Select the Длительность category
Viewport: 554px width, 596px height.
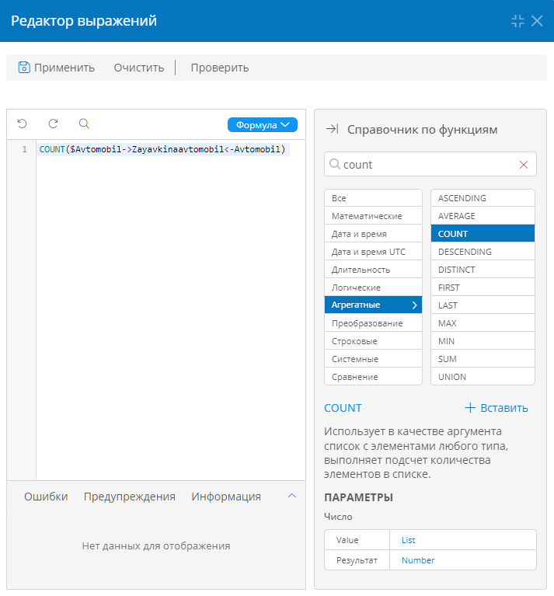pos(373,270)
